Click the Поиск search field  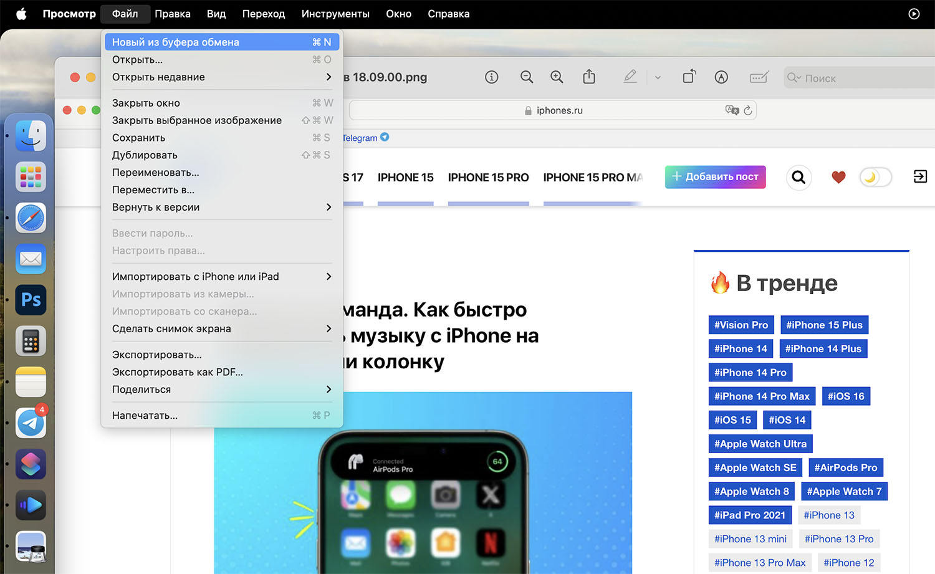pyautogui.click(x=859, y=78)
